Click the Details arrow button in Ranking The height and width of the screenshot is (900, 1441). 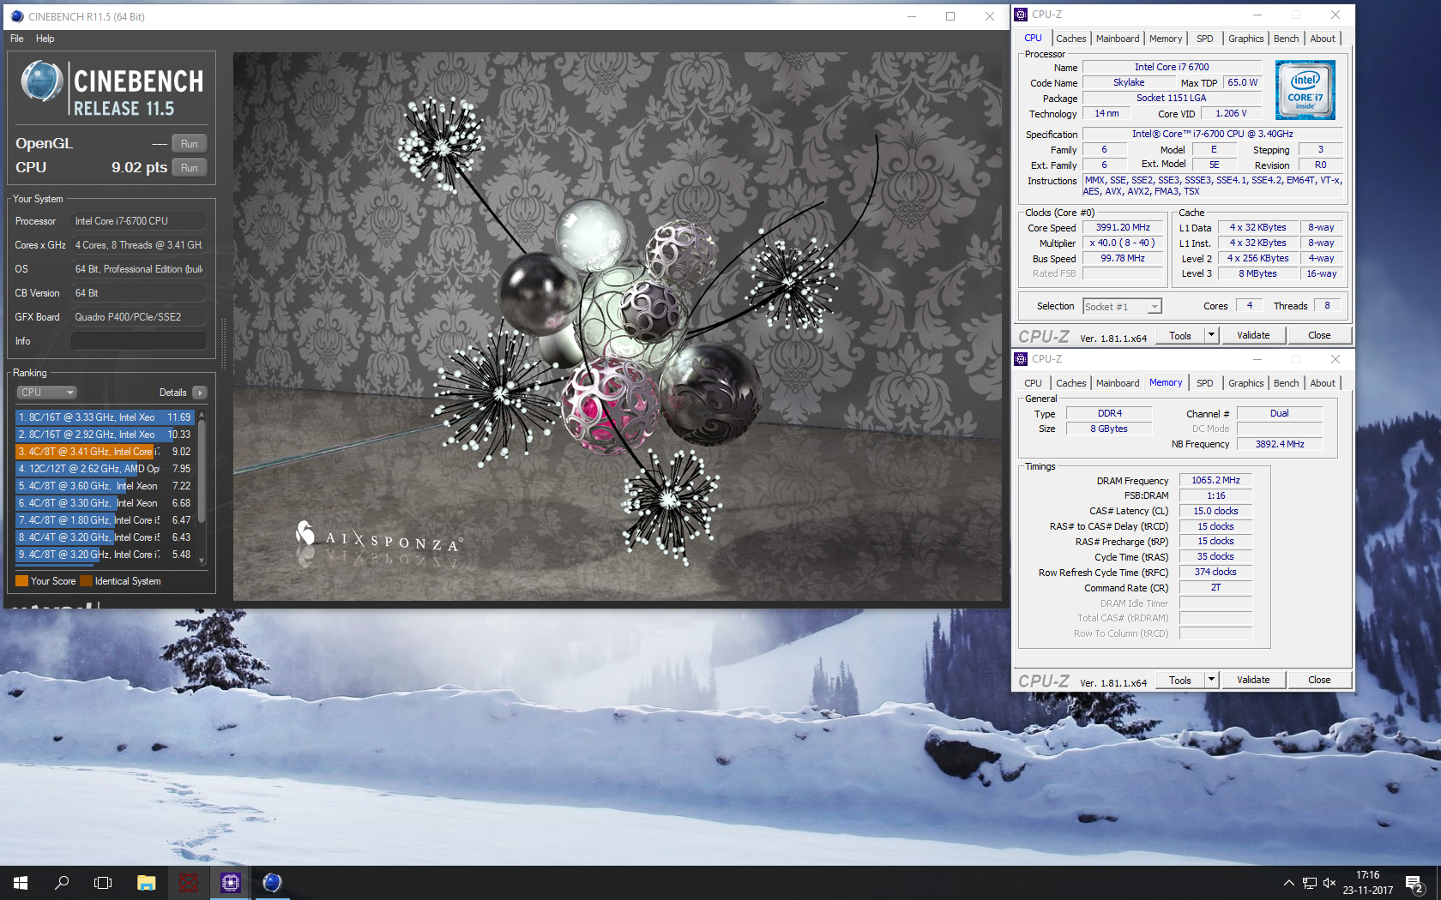pos(200,393)
